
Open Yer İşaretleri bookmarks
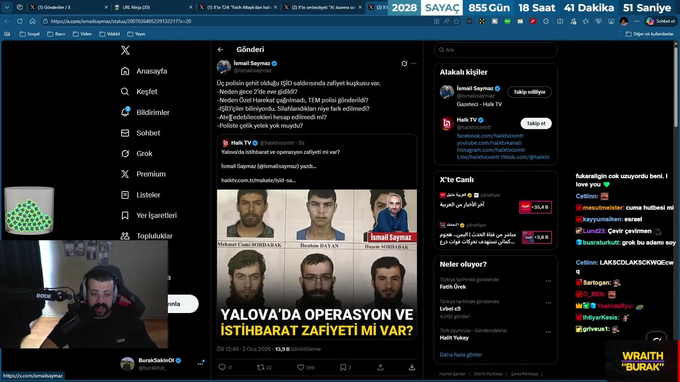coord(149,215)
